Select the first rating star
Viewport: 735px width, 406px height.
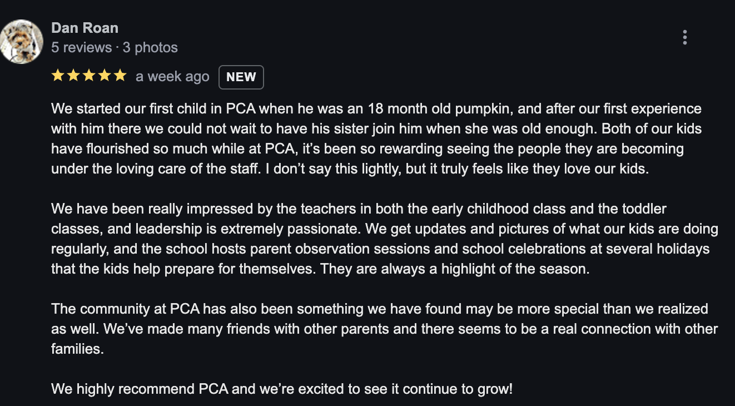[x=58, y=76]
